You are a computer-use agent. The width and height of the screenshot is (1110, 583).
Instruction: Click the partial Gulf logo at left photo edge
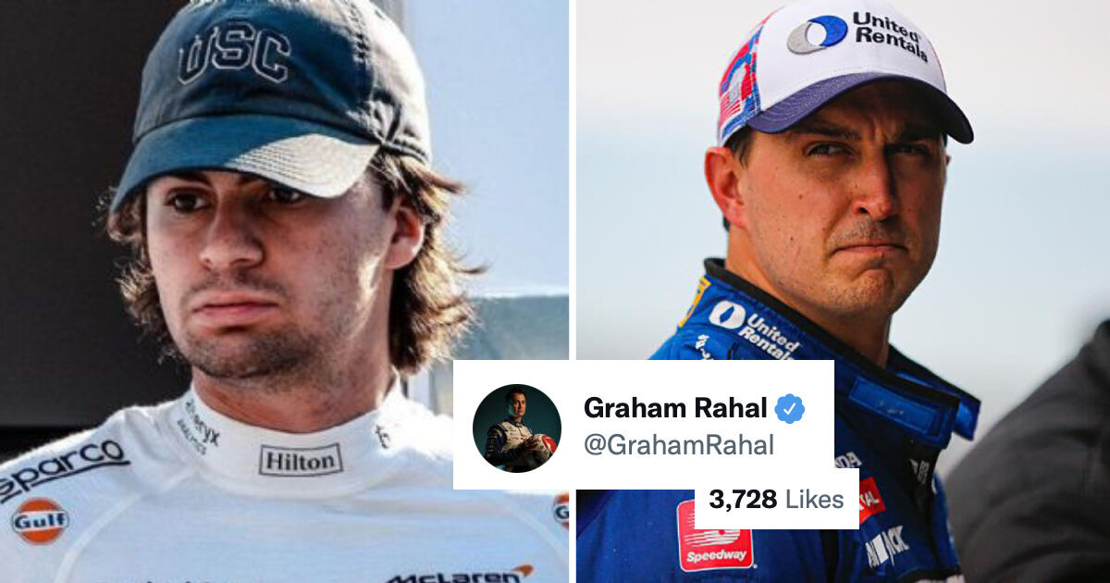click(x=561, y=510)
